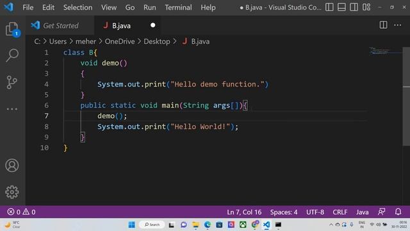Viewport: 410px width, 231px height.
Task: Show hidden system tray icons chevron
Action: [331, 225]
